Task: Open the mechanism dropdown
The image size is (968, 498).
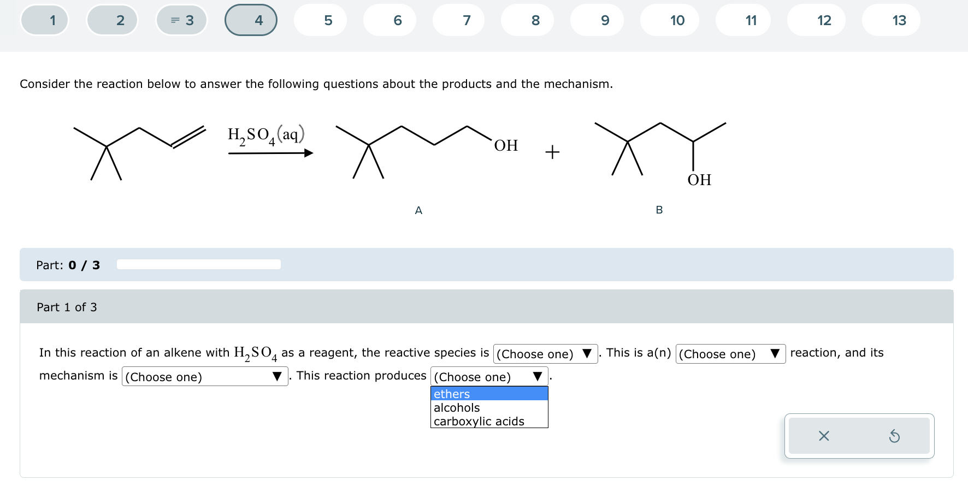Action: [205, 377]
